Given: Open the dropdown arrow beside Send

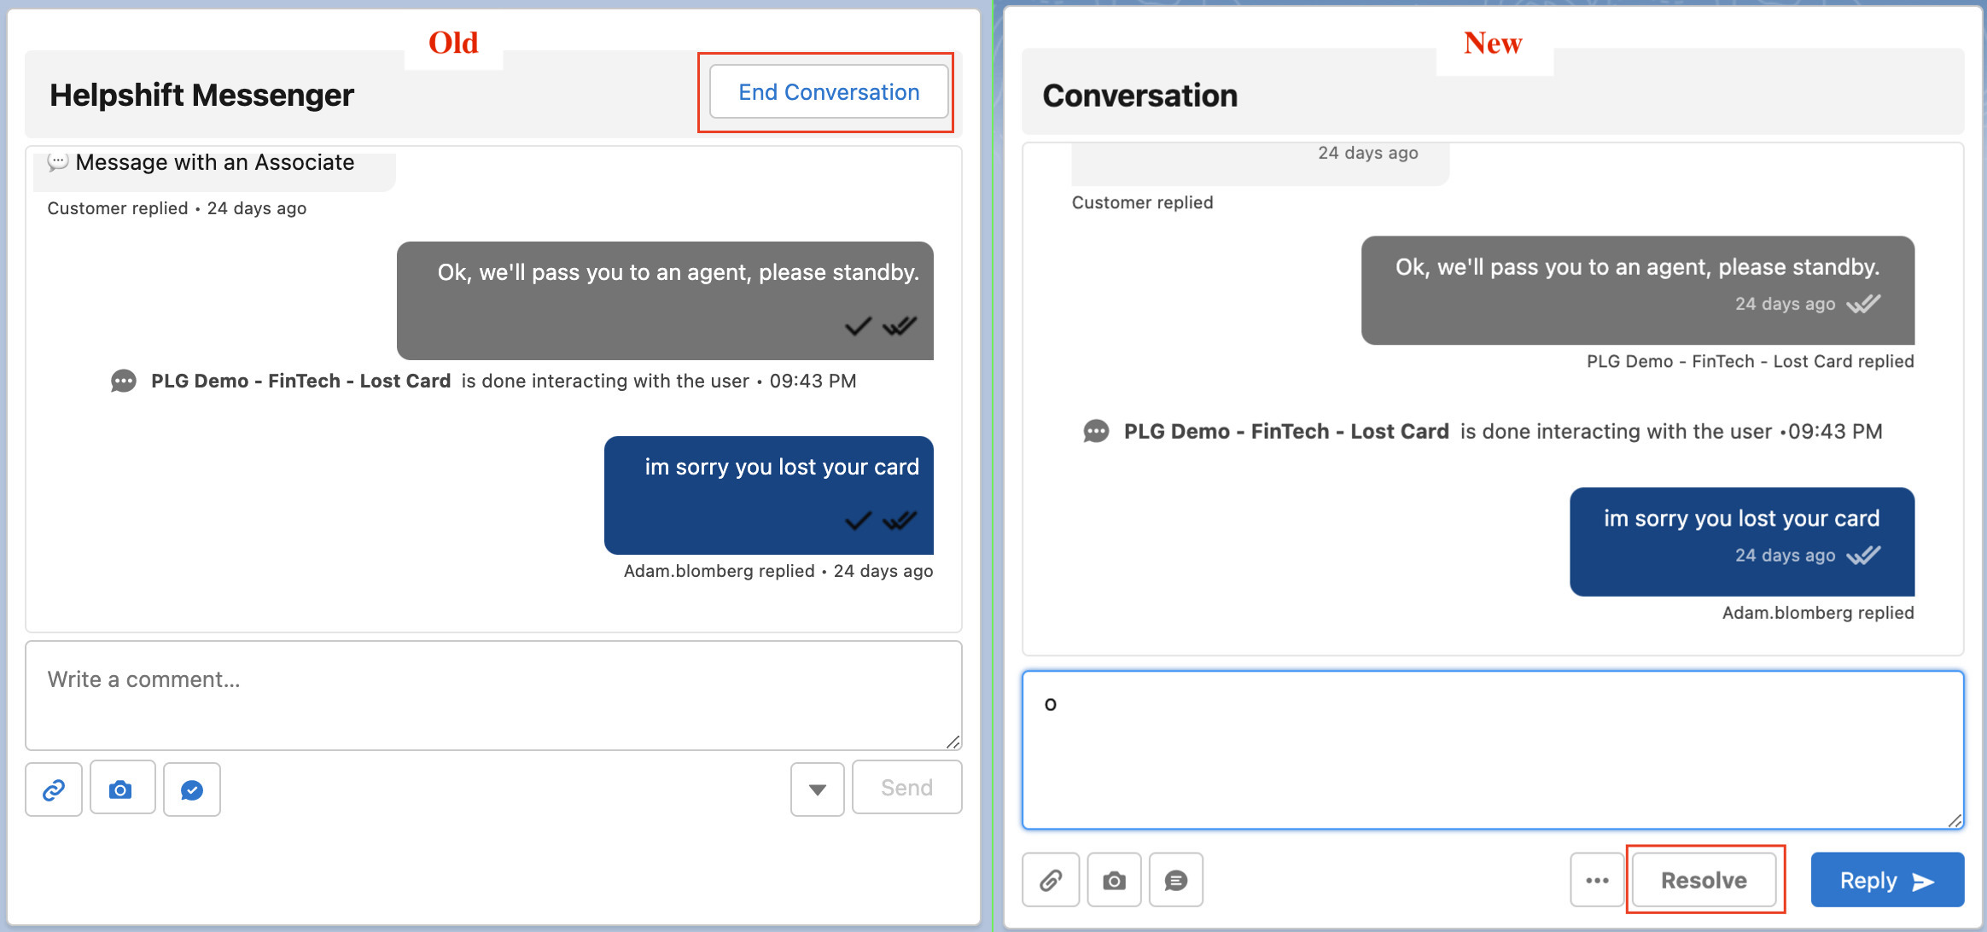Looking at the screenshot, I should [x=817, y=789].
